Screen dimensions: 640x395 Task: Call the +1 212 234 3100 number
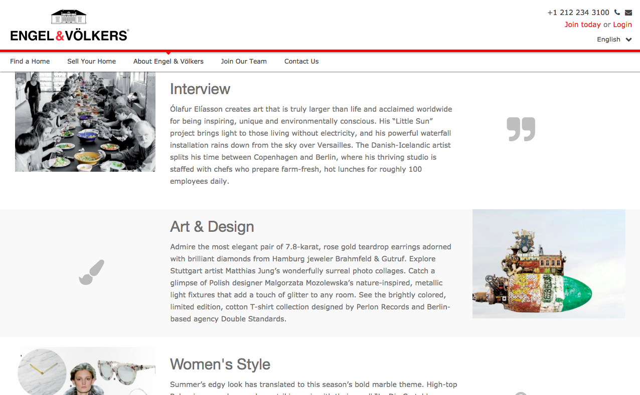point(578,13)
